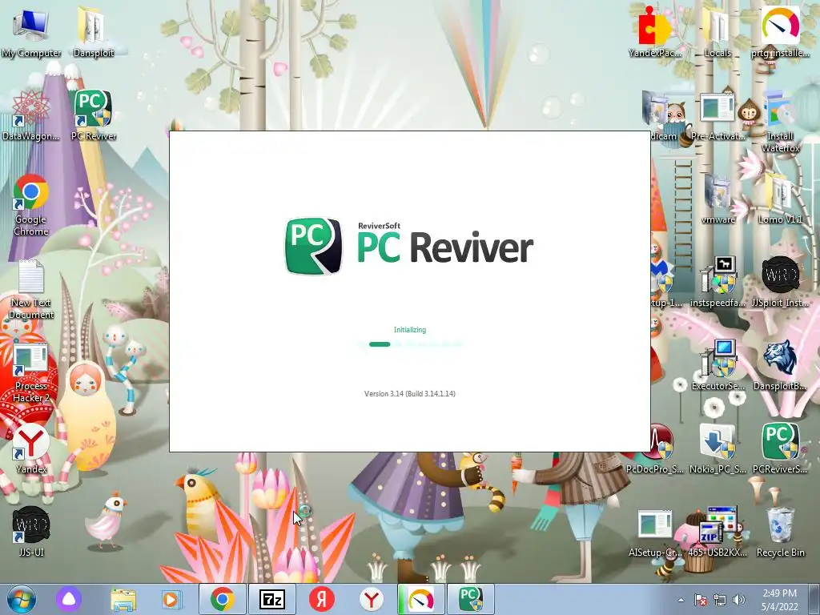
Task: Switch to Chrome in taskbar
Action: pyautogui.click(x=223, y=599)
